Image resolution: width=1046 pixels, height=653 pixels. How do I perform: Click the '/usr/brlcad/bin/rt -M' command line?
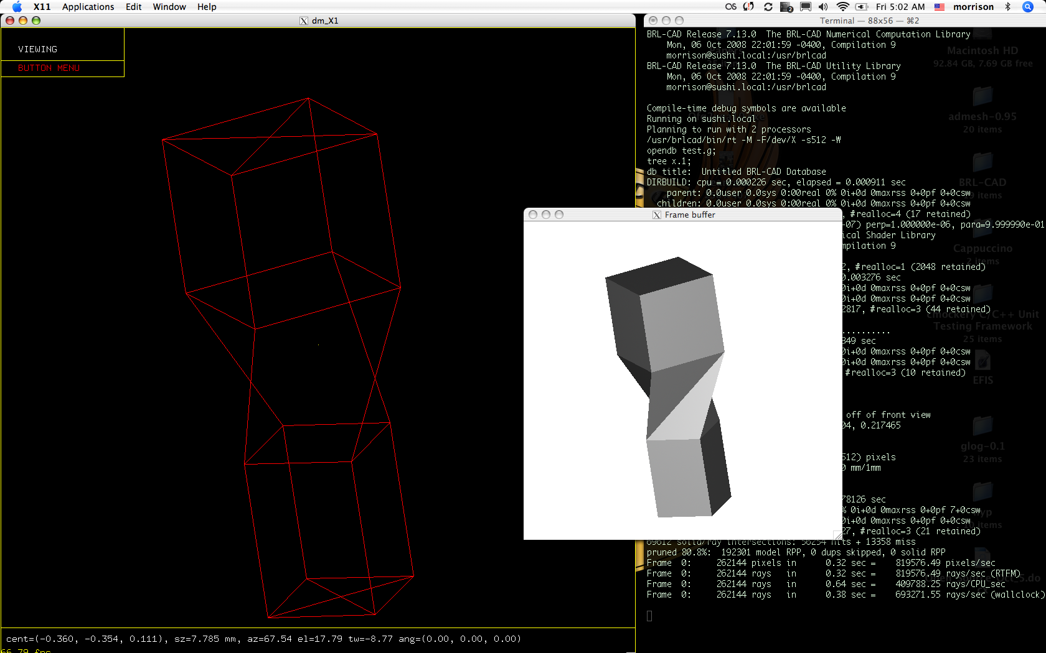(x=743, y=140)
